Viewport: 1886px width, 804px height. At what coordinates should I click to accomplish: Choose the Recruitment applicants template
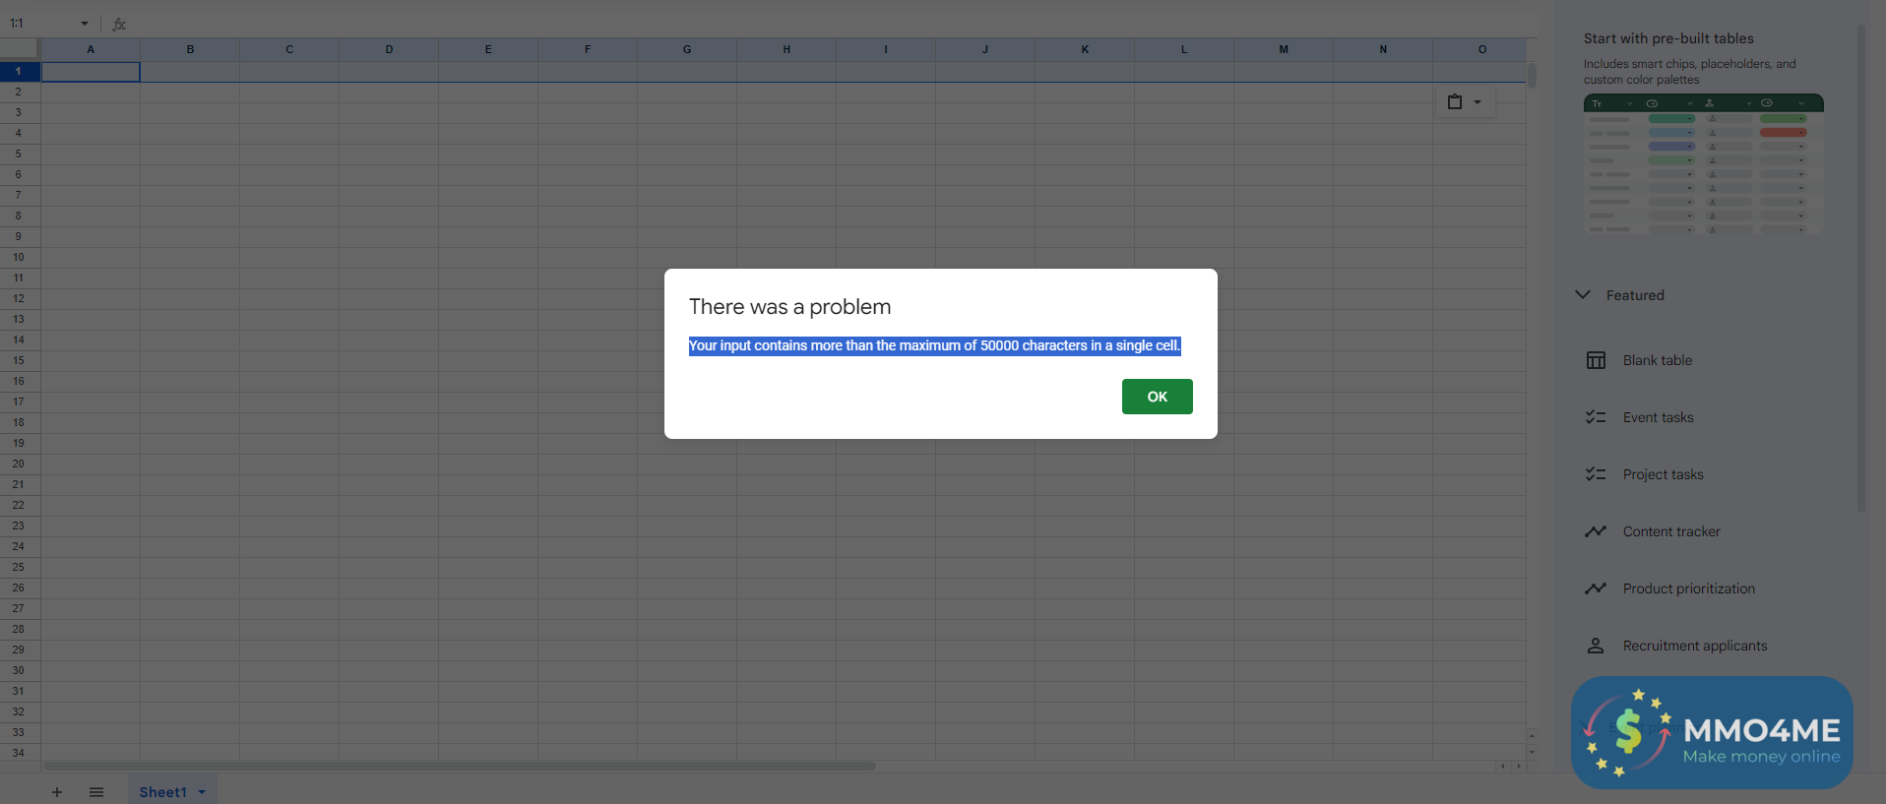pyautogui.click(x=1695, y=646)
